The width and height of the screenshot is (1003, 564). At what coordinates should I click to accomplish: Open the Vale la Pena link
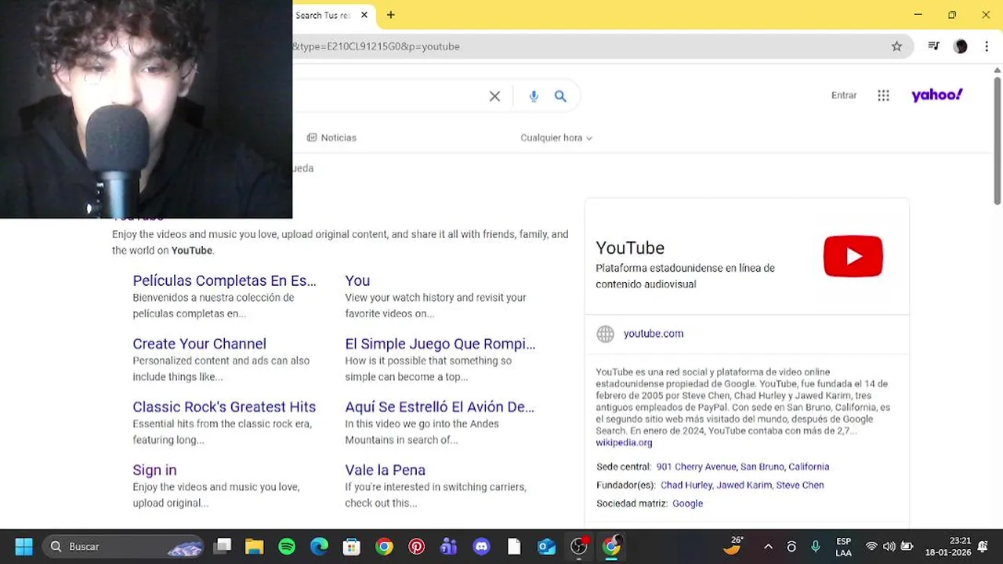(385, 470)
